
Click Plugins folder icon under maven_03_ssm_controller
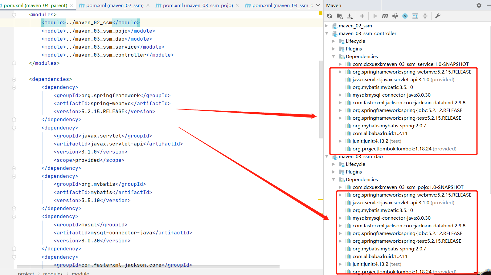coord(342,49)
